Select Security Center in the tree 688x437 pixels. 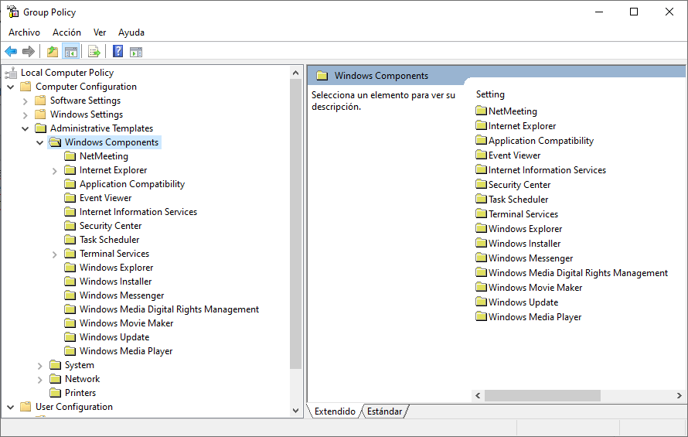[x=110, y=226]
